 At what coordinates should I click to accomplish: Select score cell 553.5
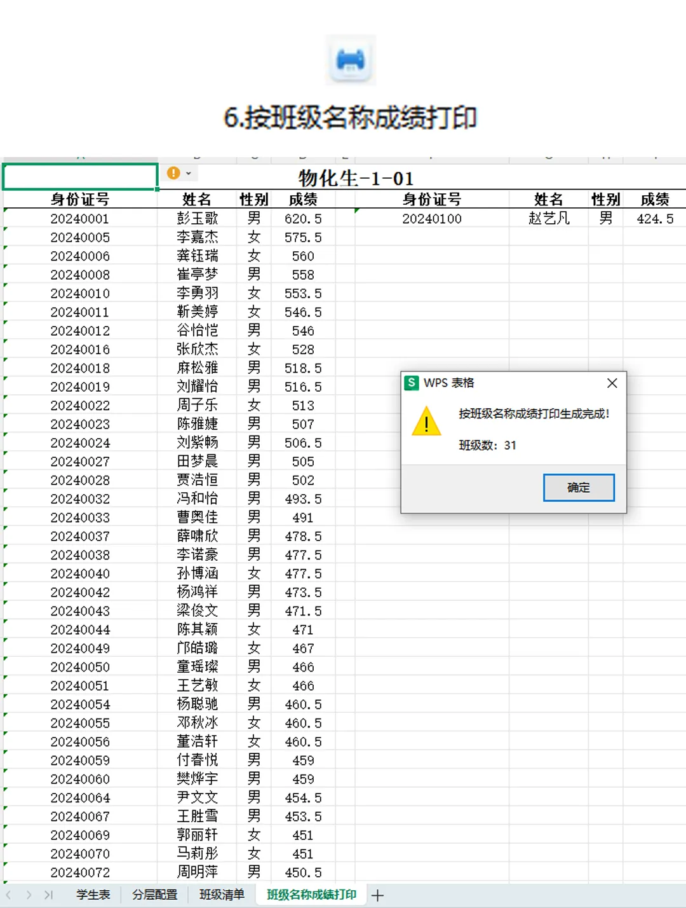(x=303, y=293)
